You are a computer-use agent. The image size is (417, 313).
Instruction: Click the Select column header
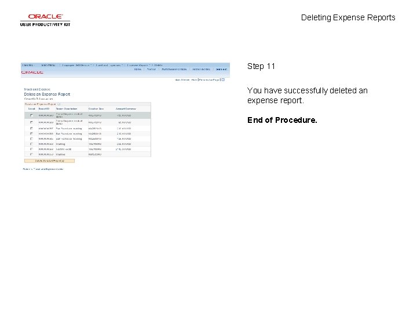pyautogui.click(x=31, y=109)
